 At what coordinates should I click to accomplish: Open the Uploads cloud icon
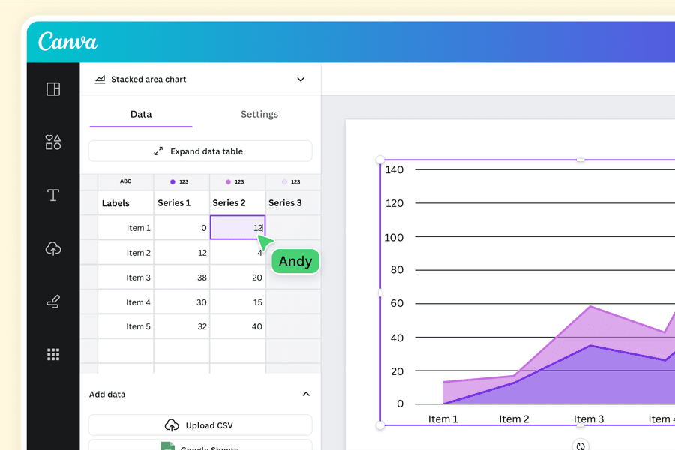tap(53, 248)
